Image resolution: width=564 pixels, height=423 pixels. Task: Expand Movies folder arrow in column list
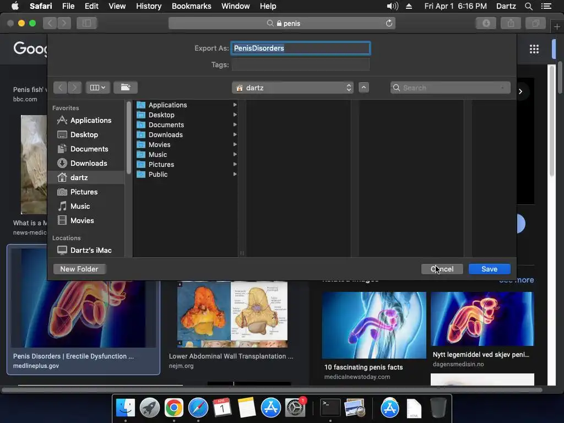(x=235, y=145)
